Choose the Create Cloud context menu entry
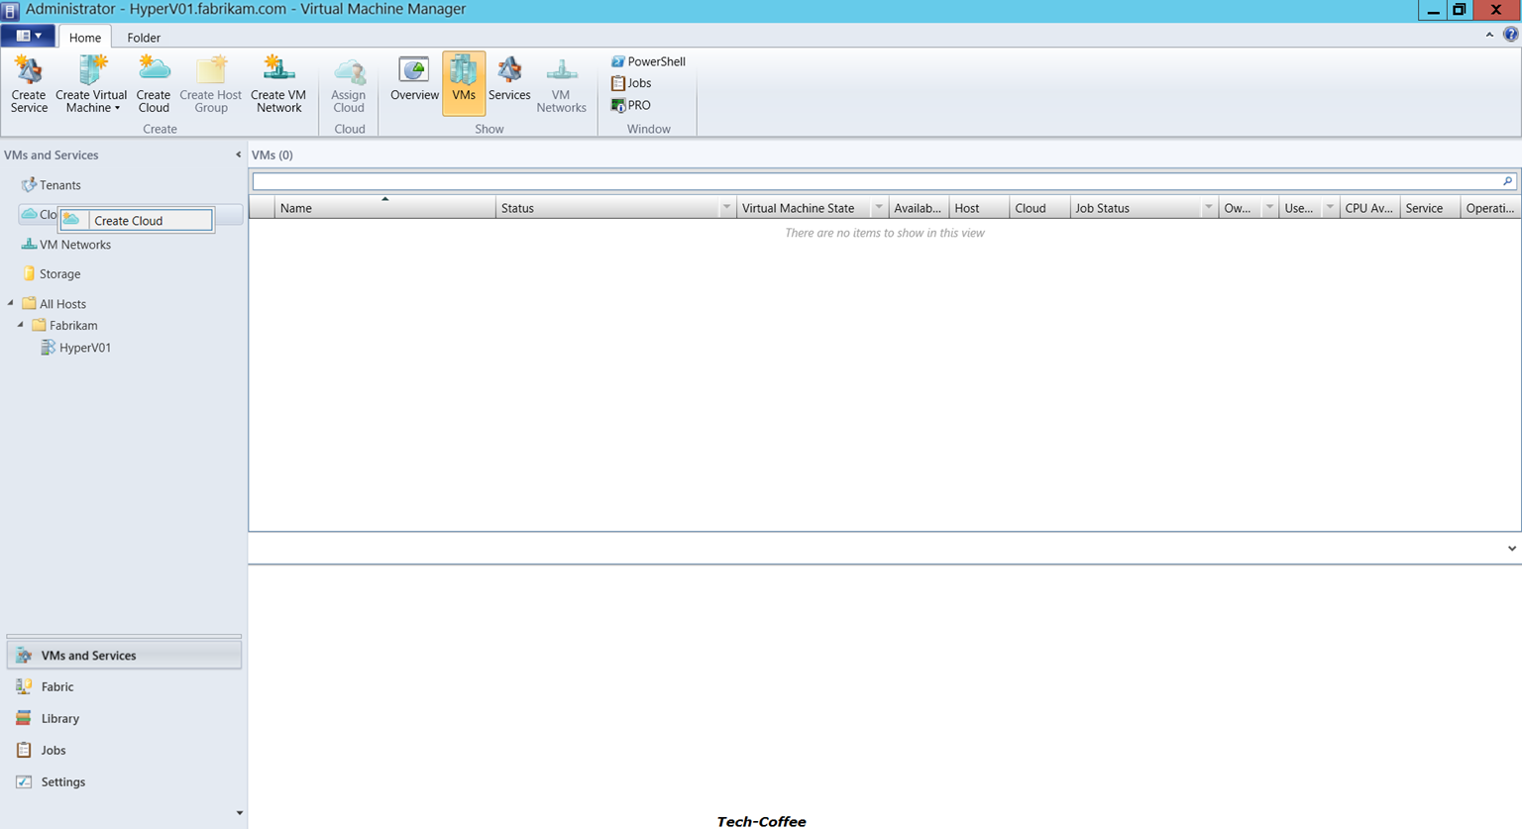 [x=137, y=221]
